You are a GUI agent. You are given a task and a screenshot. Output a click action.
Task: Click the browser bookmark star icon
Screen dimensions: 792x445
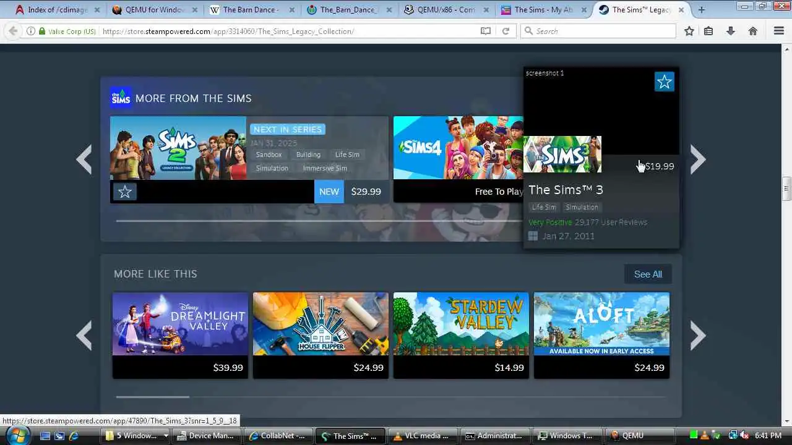coord(689,31)
